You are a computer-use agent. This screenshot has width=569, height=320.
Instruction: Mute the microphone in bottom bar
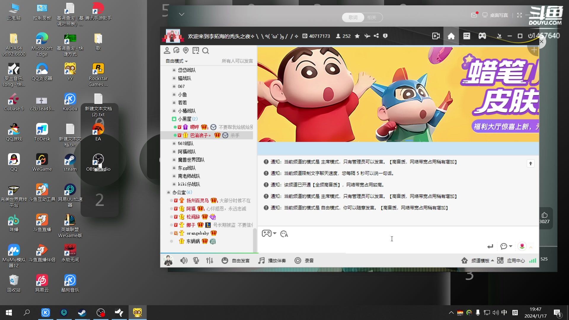coord(196,260)
